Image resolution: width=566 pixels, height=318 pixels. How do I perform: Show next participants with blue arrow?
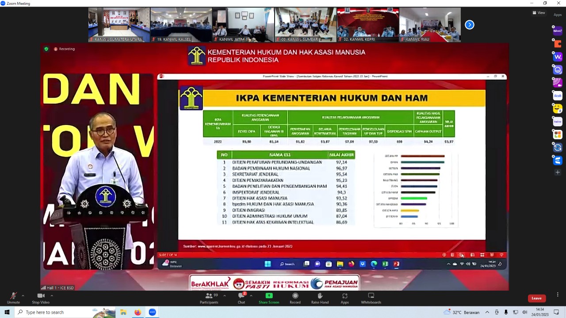(470, 25)
